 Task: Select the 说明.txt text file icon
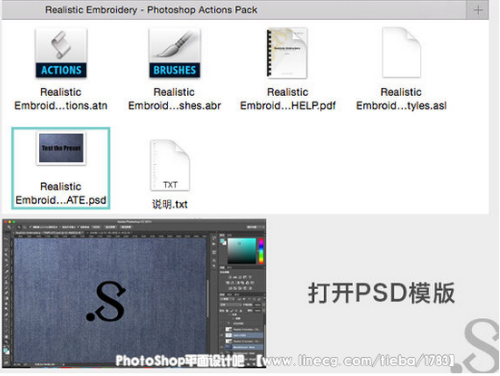pos(170,165)
